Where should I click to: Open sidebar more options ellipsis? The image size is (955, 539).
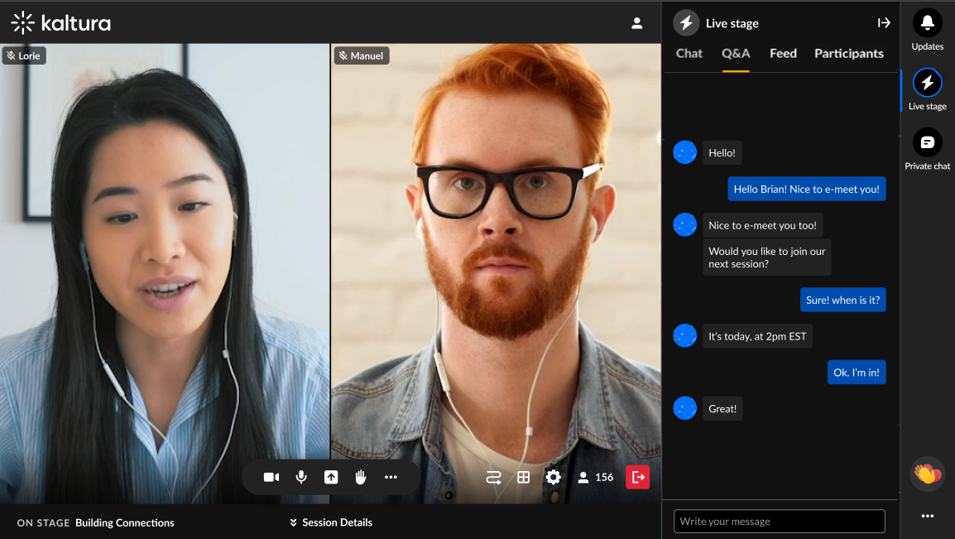tap(927, 516)
